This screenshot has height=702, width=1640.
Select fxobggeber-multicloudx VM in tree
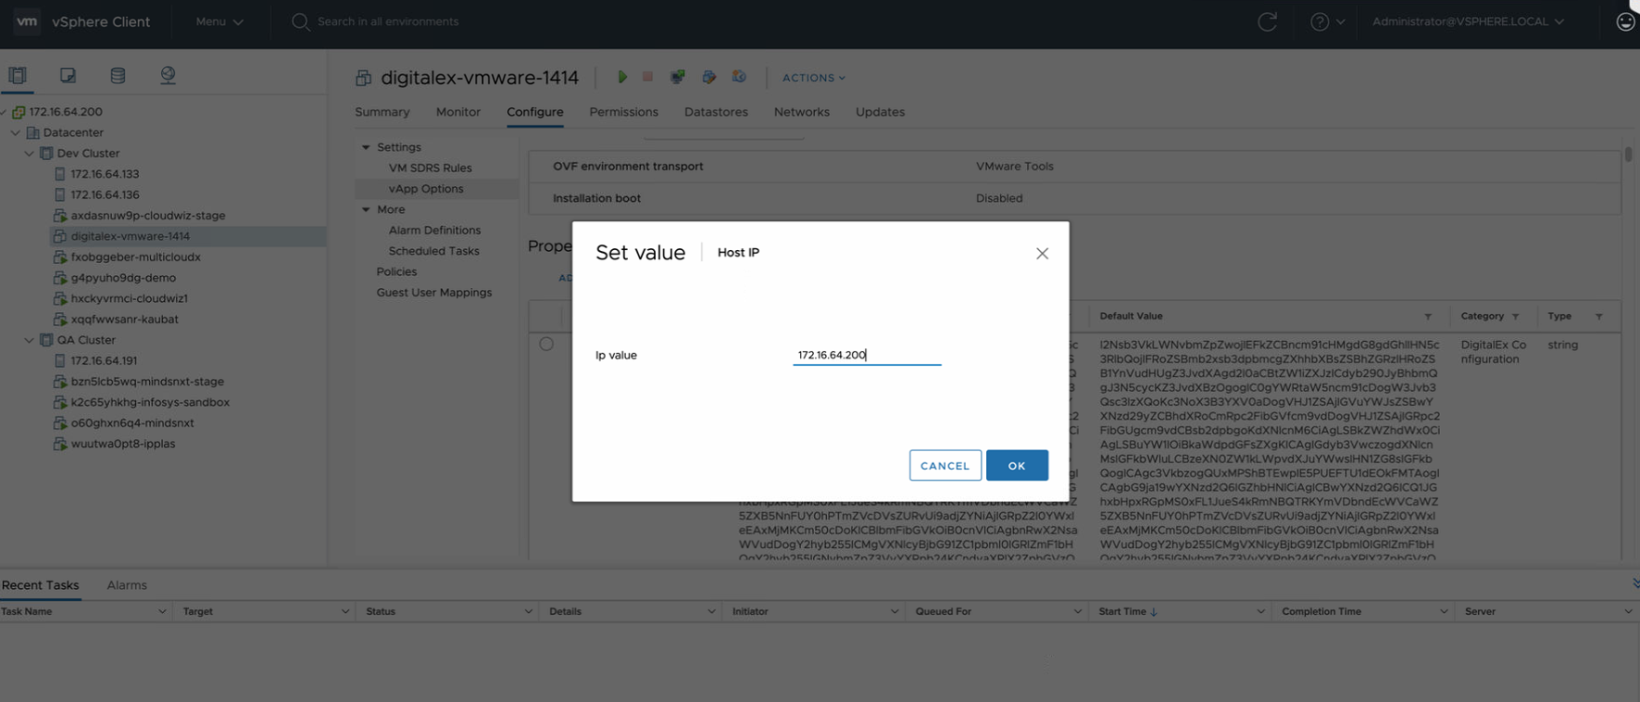click(x=135, y=257)
